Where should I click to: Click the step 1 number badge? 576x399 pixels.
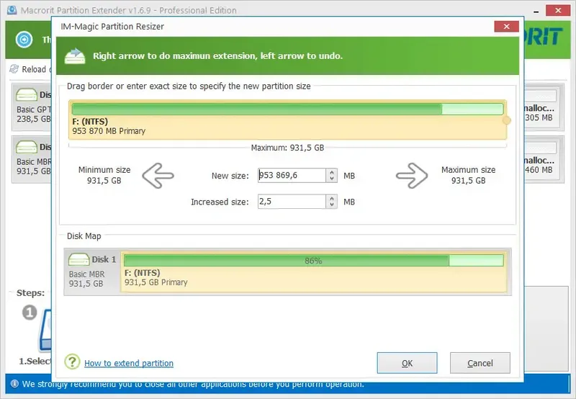click(30, 313)
